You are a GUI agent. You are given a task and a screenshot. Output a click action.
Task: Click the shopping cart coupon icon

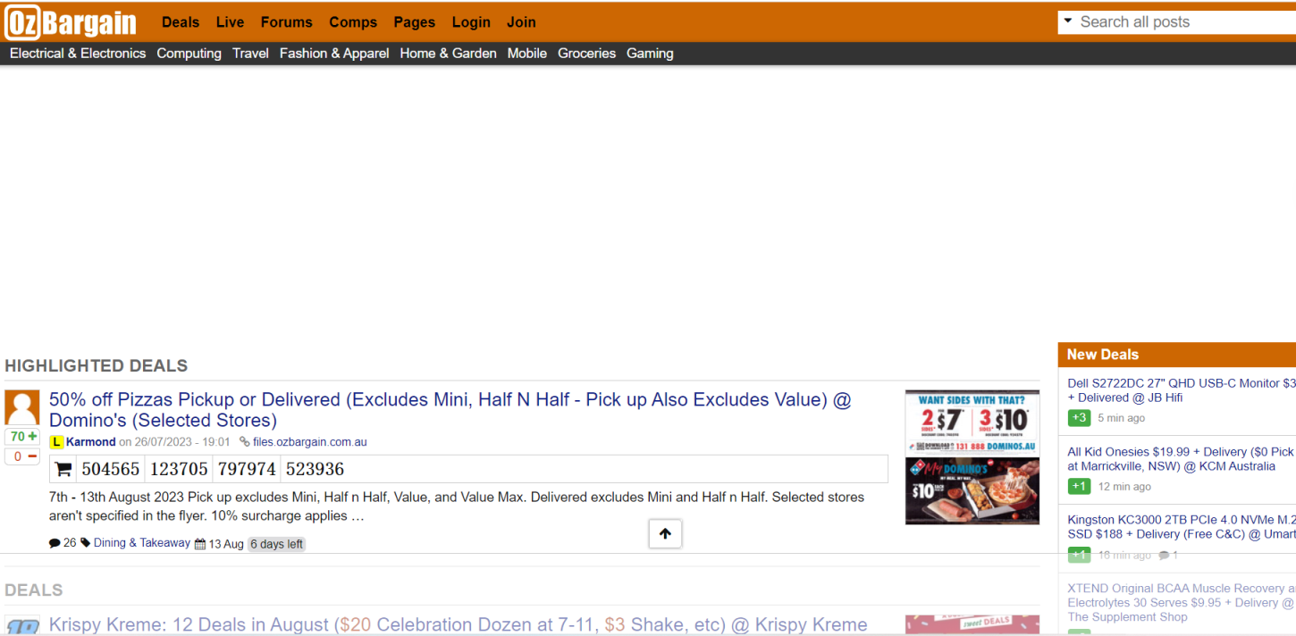tap(63, 469)
